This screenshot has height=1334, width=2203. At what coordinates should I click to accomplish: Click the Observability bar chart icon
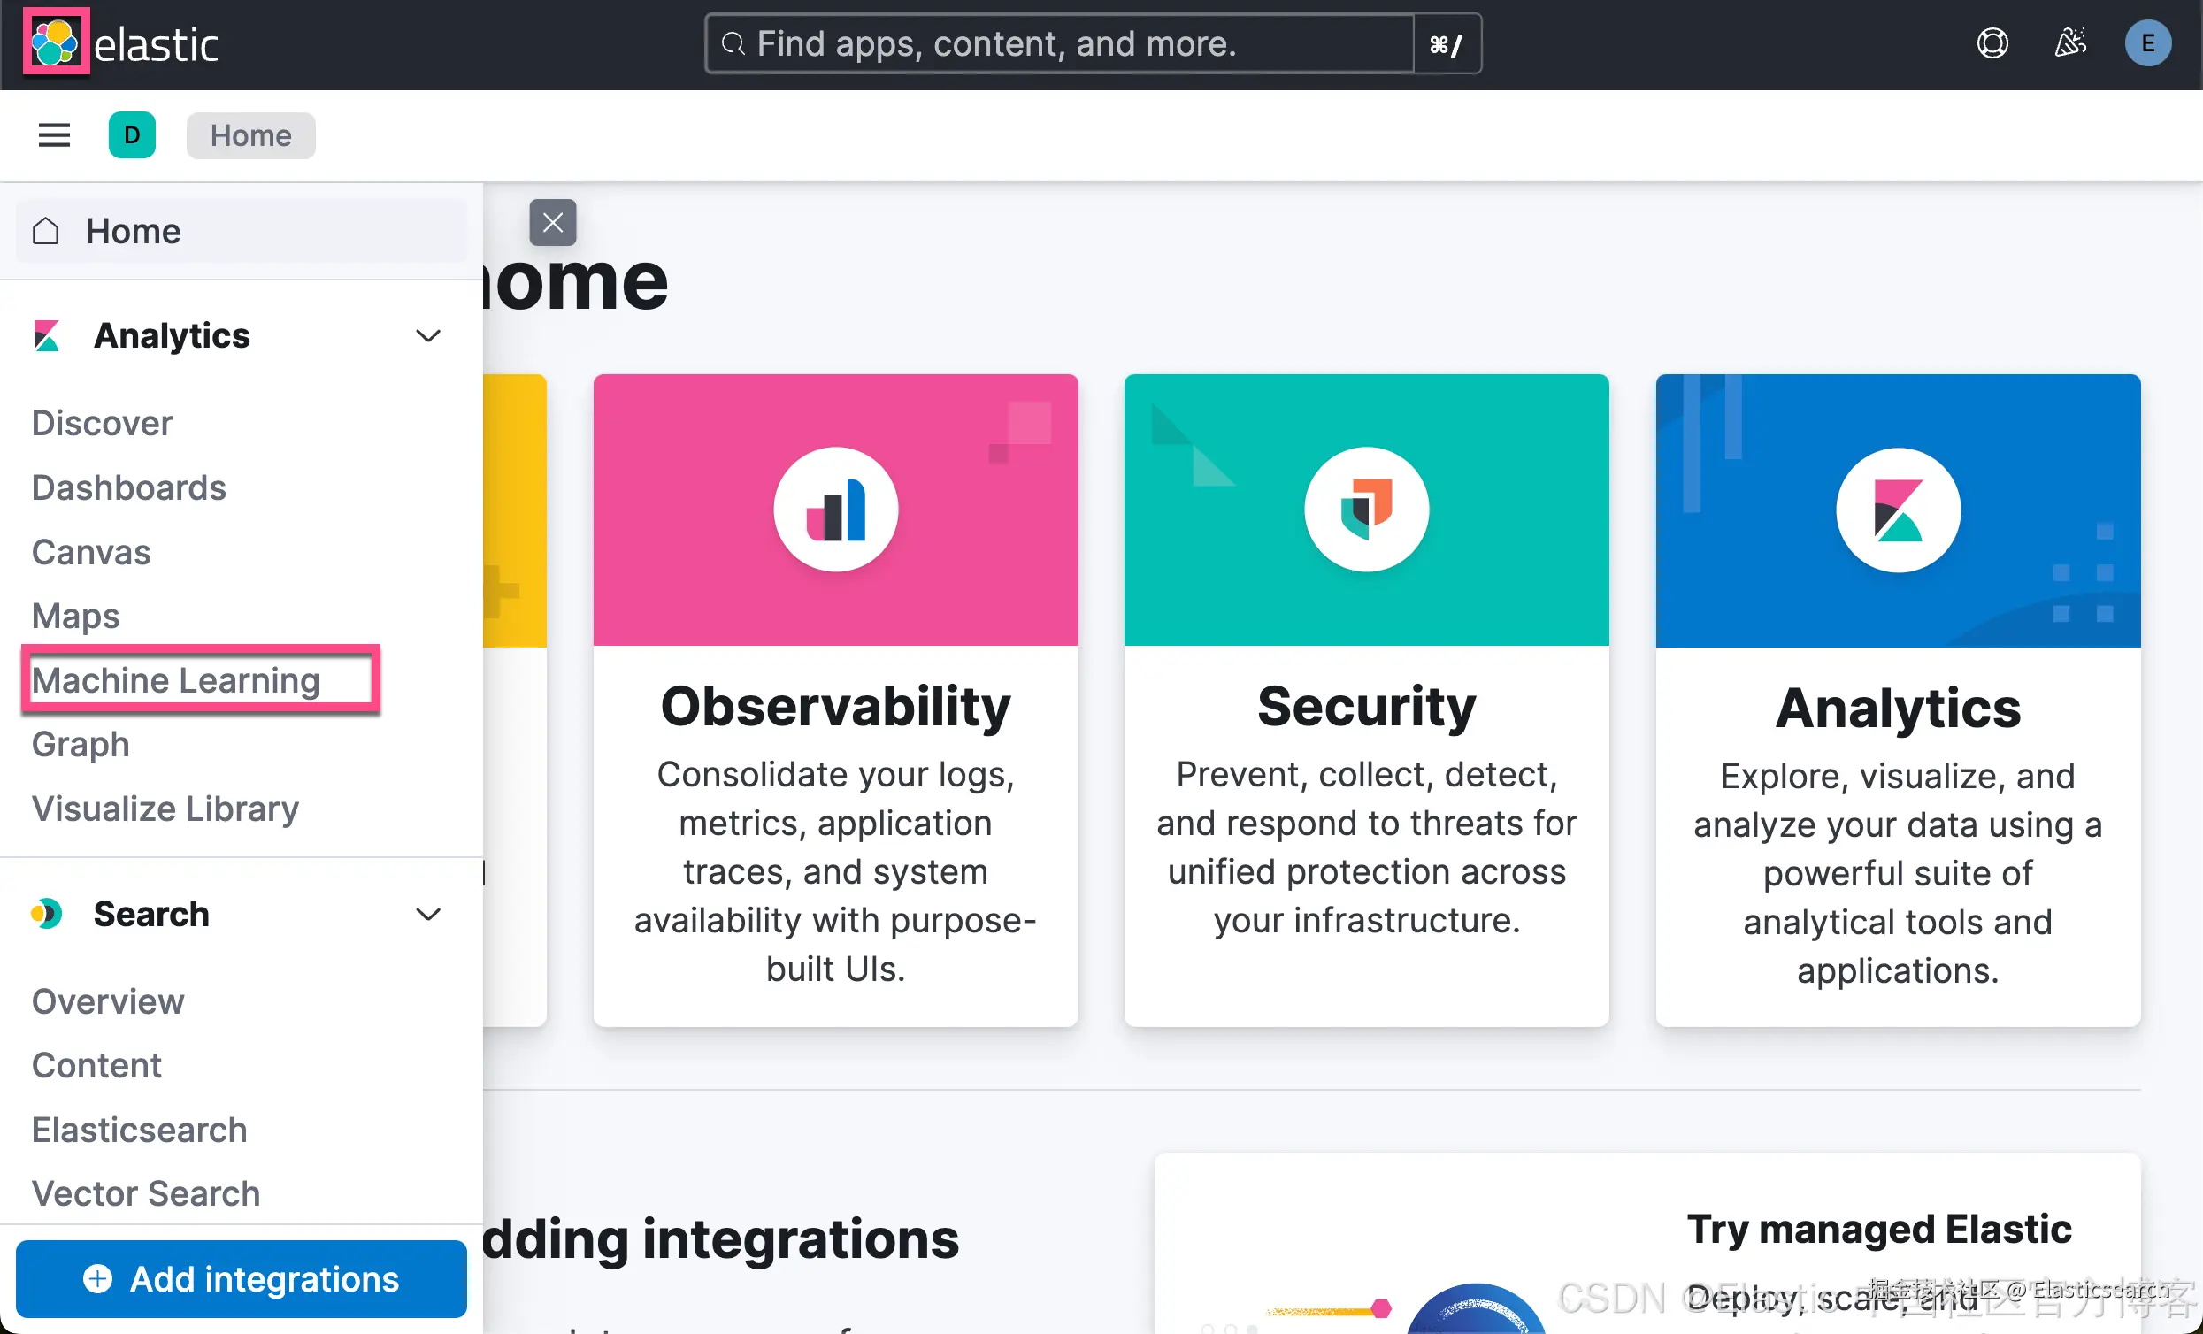tap(835, 510)
